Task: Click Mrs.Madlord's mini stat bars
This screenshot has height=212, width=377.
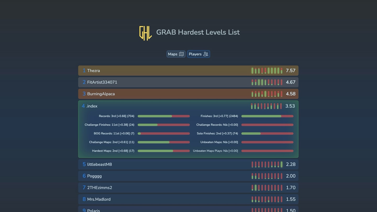Action: pos(267,199)
